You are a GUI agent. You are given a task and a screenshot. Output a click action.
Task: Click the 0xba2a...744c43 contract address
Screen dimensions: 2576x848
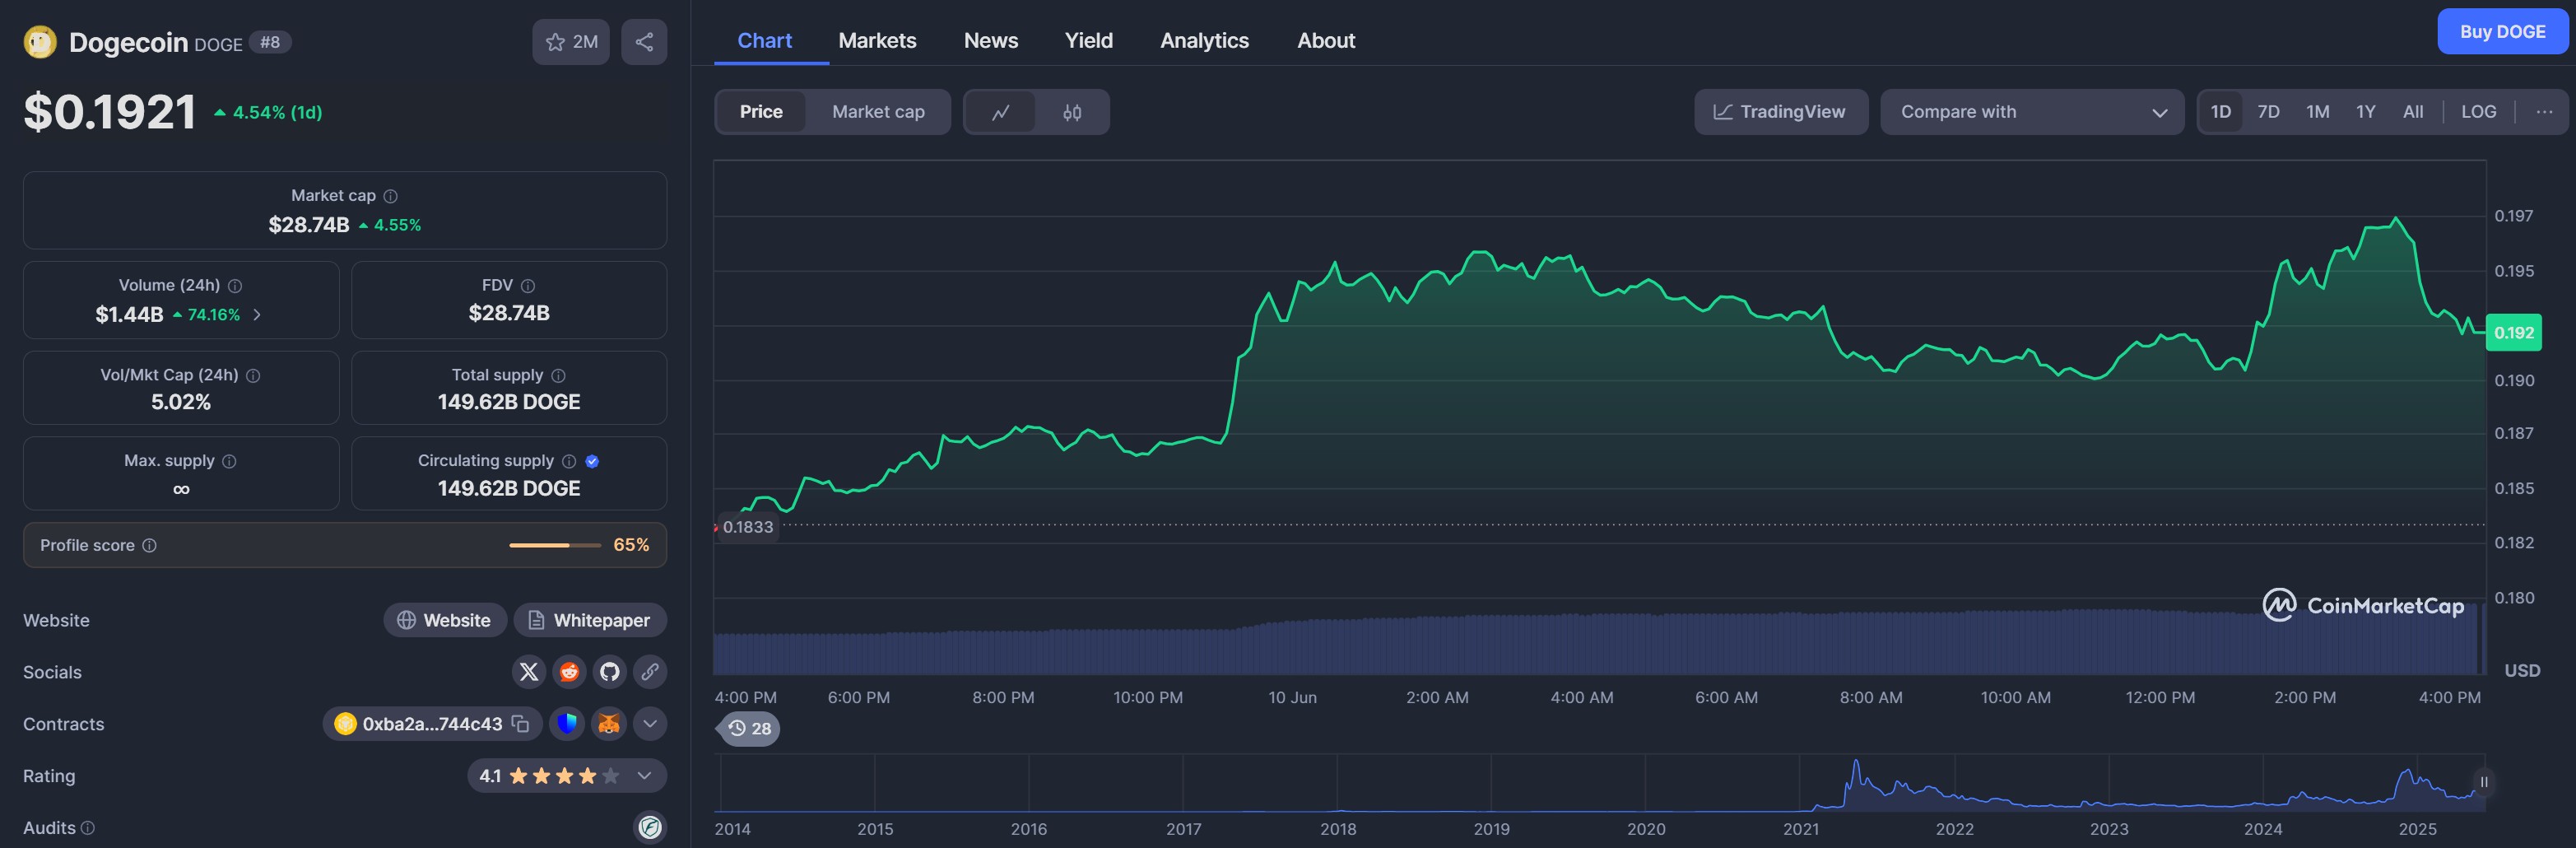coord(432,724)
